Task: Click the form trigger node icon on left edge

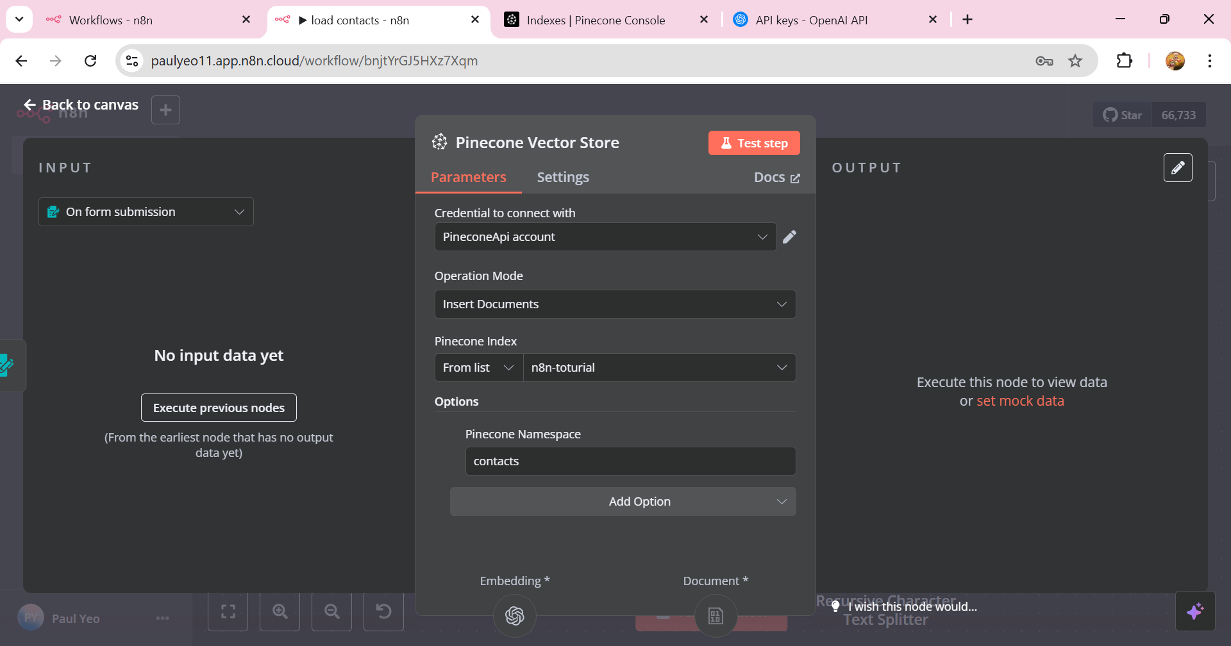Action: (x=8, y=365)
